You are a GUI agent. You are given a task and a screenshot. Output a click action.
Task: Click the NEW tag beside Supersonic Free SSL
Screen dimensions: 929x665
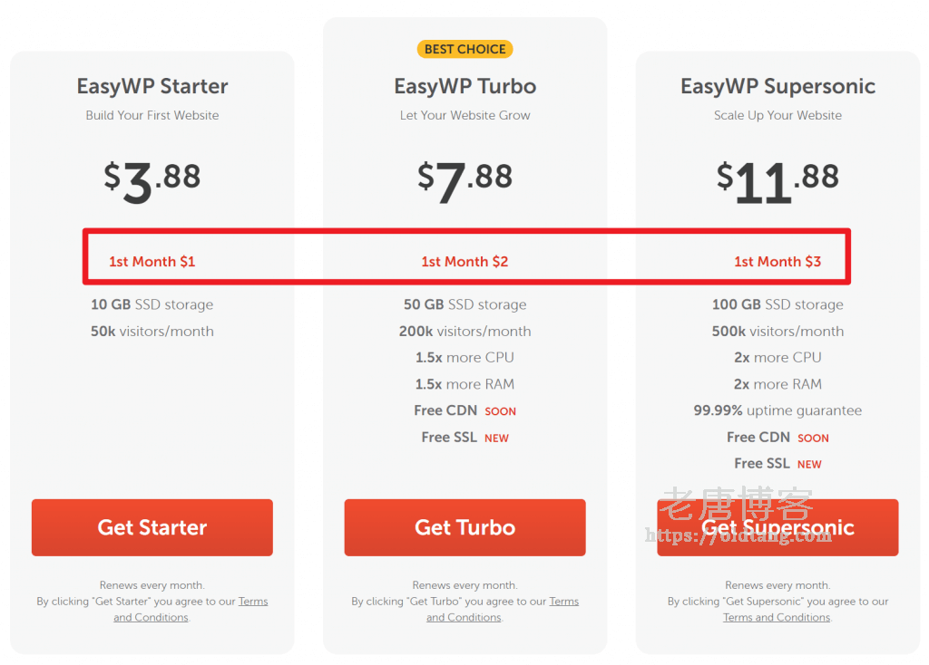[x=809, y=465]
